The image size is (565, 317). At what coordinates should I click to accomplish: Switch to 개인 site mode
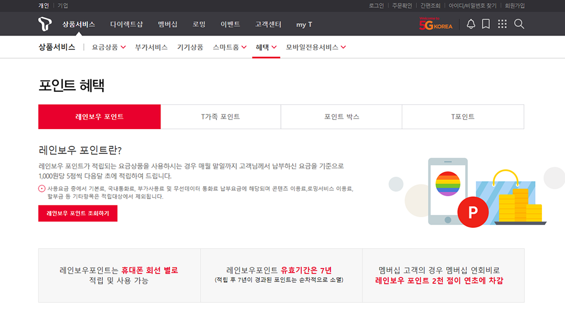tap(44, 6)
